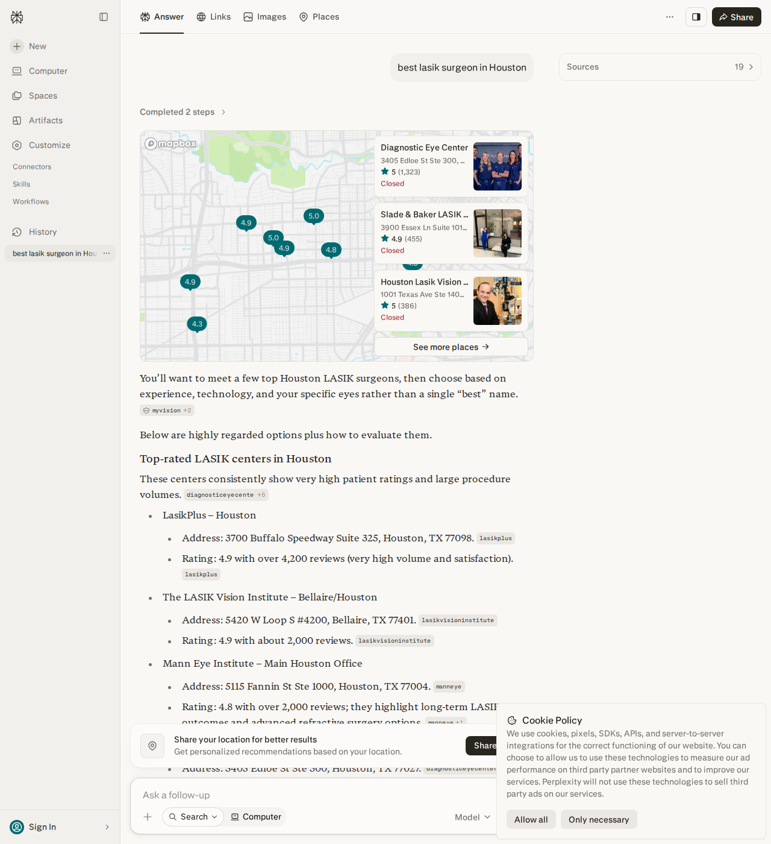Click See more places button

click(x=451, y=347)
